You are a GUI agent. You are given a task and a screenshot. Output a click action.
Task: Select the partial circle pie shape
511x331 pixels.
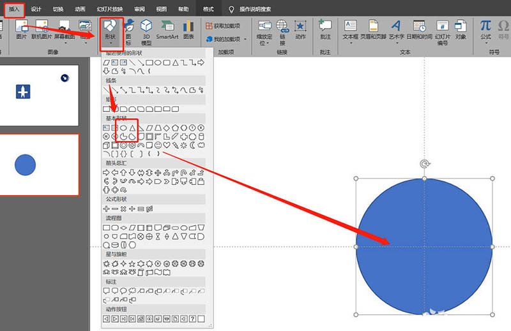point(123,136)
